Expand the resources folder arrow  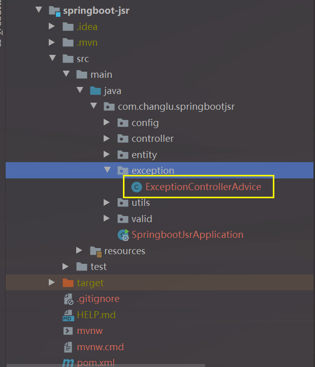click(x=79, y=251)
